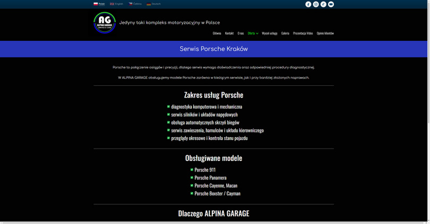
Task: Open Wyceń usługę in the navigation
Action: point(270,33)
